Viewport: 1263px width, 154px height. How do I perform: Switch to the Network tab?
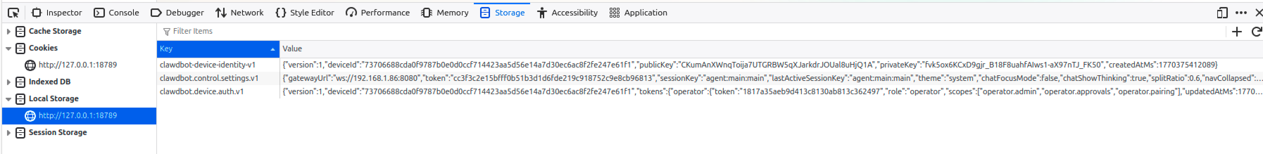(239, 13)
